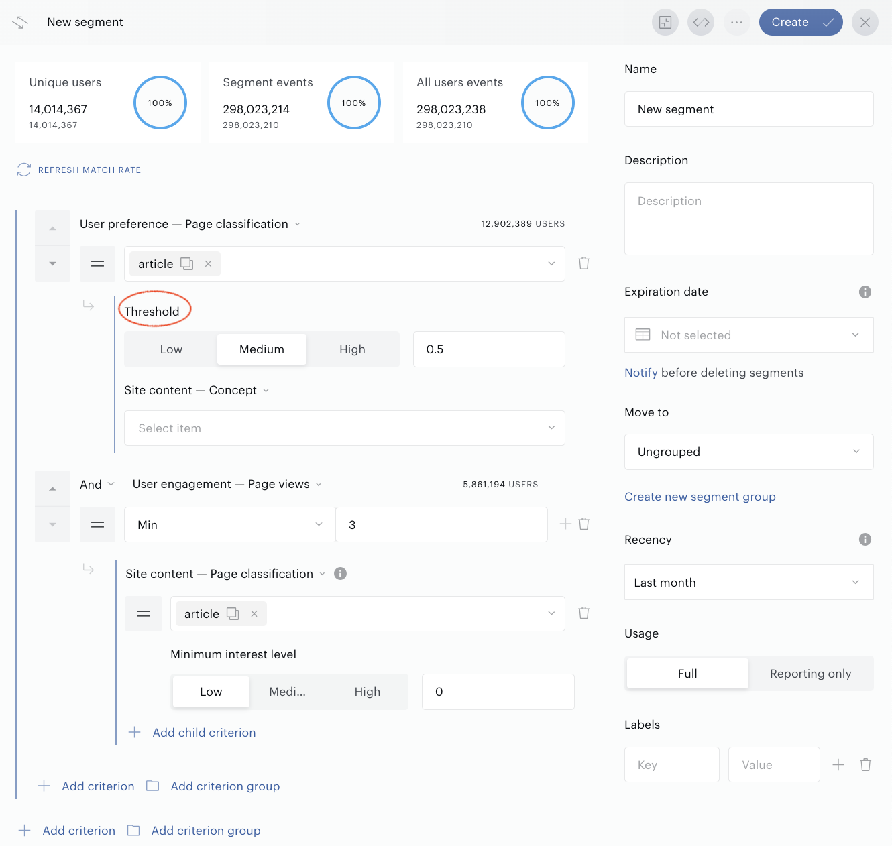Click the bottom-most Add criterion group link

[194, 831]
